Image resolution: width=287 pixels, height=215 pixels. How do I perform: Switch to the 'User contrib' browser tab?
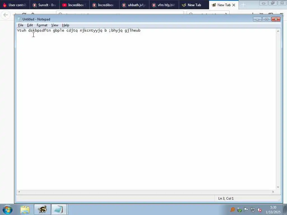coord(15,5)
